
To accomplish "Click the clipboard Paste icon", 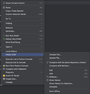I will (4, 8).
